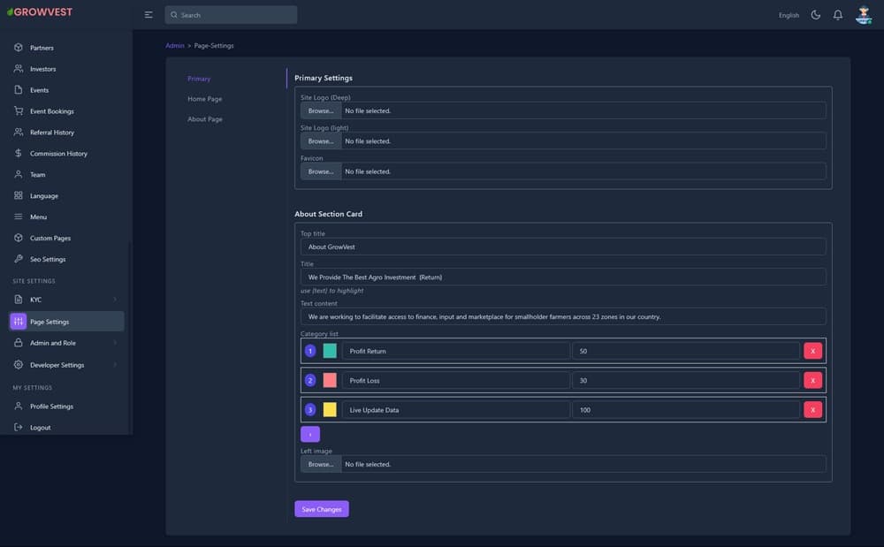Click the Event Bookings cart icon

tap(19, 111)
